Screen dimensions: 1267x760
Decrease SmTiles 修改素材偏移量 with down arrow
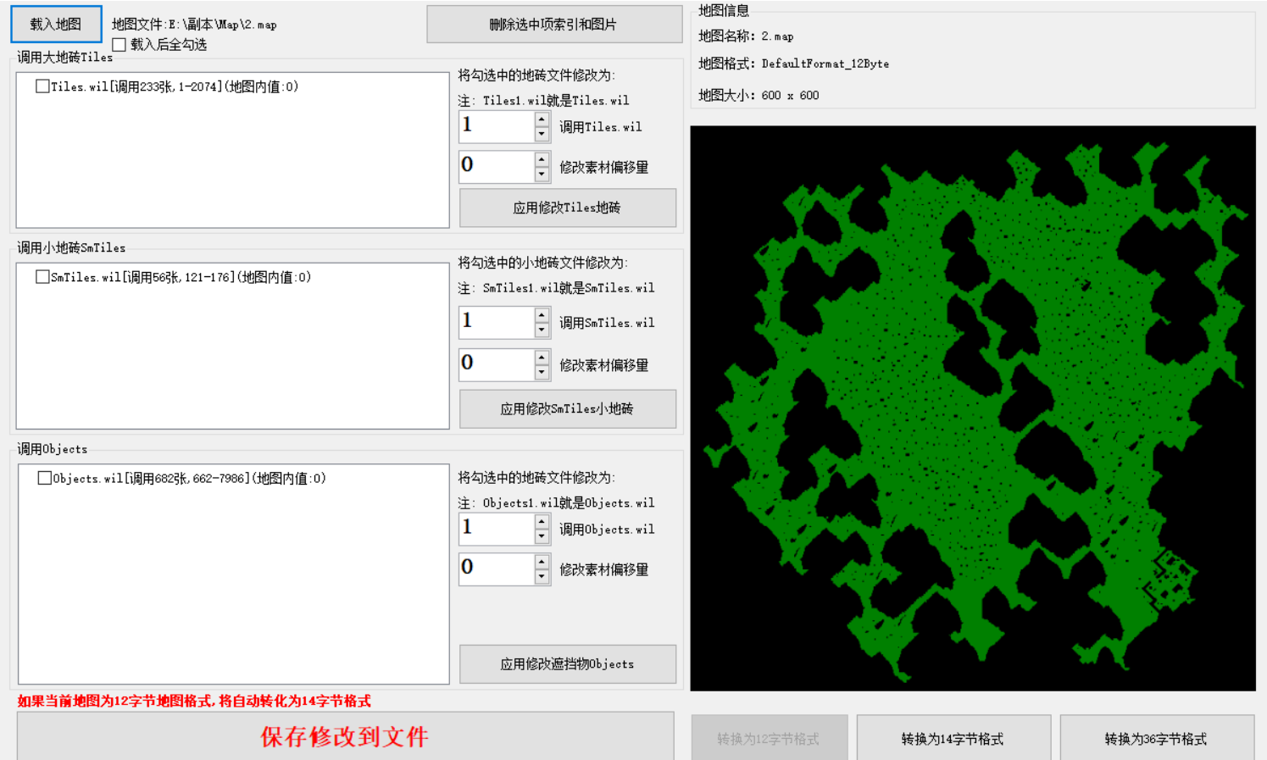[542, 372]
